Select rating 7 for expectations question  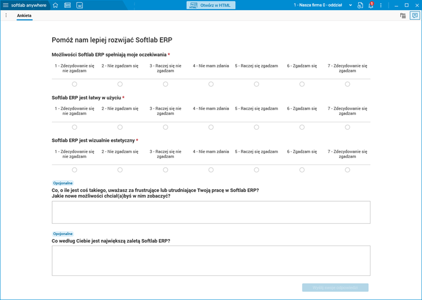point(347,84)
